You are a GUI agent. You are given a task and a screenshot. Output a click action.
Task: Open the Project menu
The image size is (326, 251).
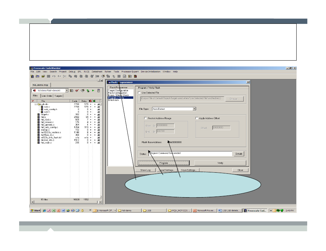pos(63,72)
